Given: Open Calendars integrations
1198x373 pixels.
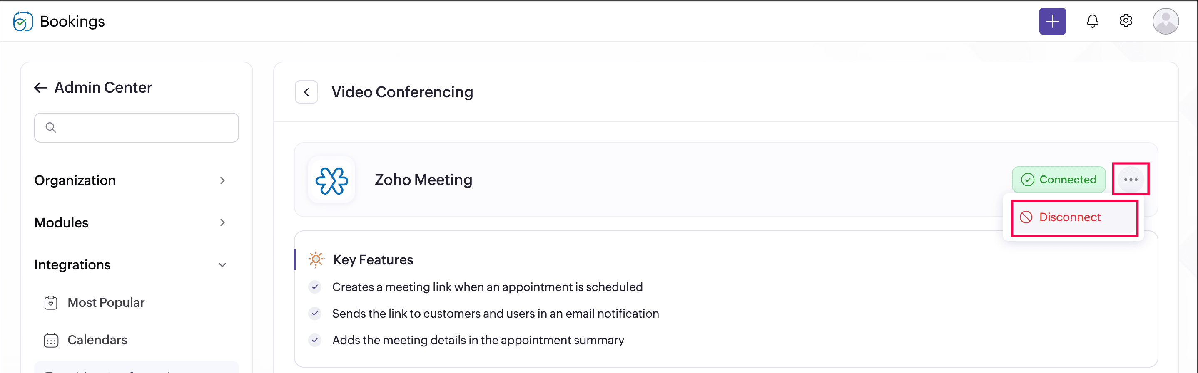Looking at the screenshot, I should click(x=97, y=341).
